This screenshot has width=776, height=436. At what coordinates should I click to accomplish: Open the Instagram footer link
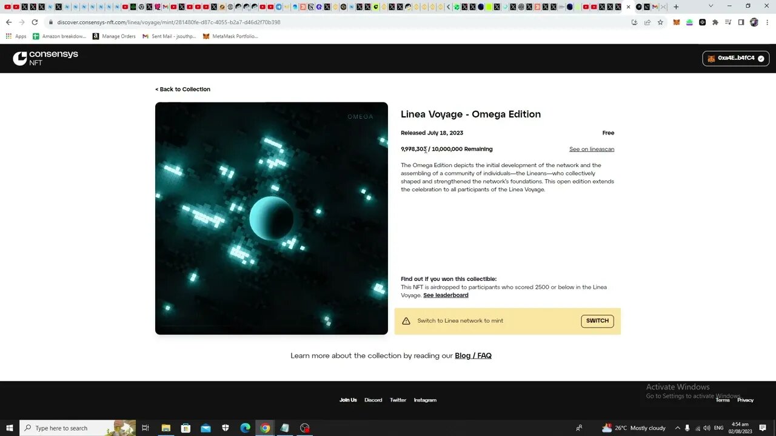coord(425,400)
